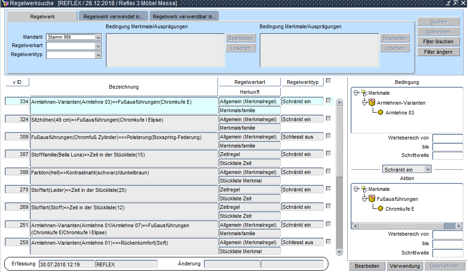The height and width of the screenshot is (272, 468).
Task: Switch to the Regelwerk verwendbar in... tab
Action: (185, 16)
